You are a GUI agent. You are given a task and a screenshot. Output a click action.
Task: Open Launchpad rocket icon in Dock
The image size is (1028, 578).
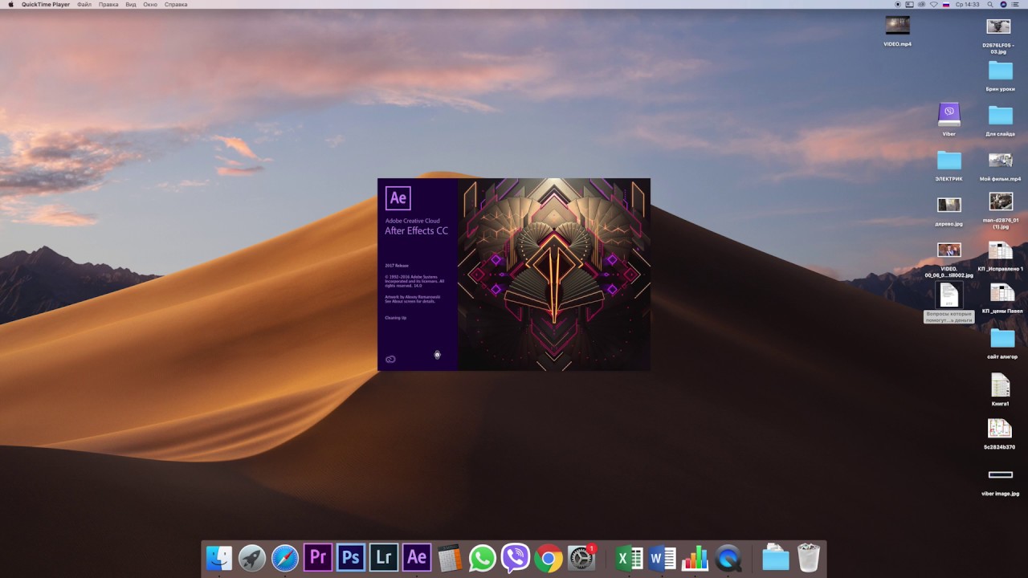[252, 558]
